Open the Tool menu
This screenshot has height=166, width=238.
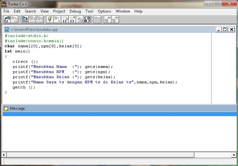(x=89, y=11)
